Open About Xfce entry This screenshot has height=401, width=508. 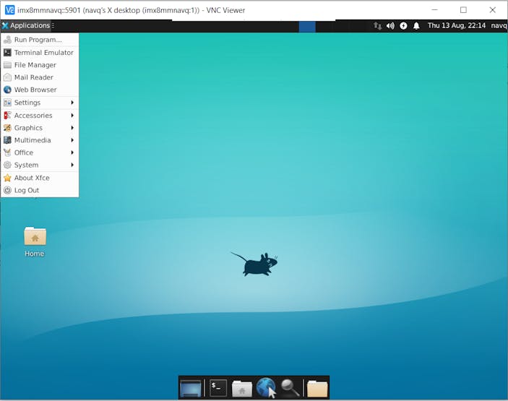(x=40, y=178)
